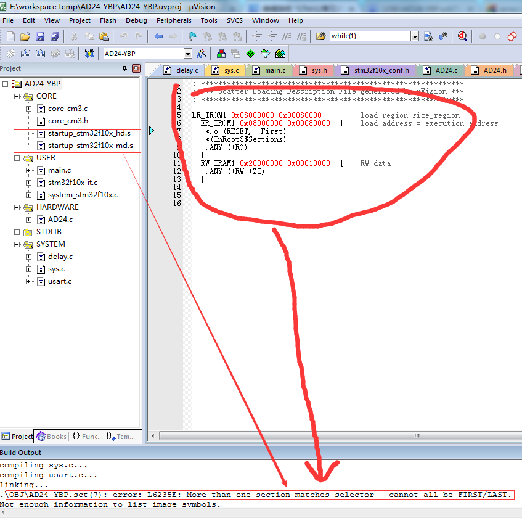Save all files with the stacked floppies icon
This screenshot has width=522, height=518.
coord(55,36)
